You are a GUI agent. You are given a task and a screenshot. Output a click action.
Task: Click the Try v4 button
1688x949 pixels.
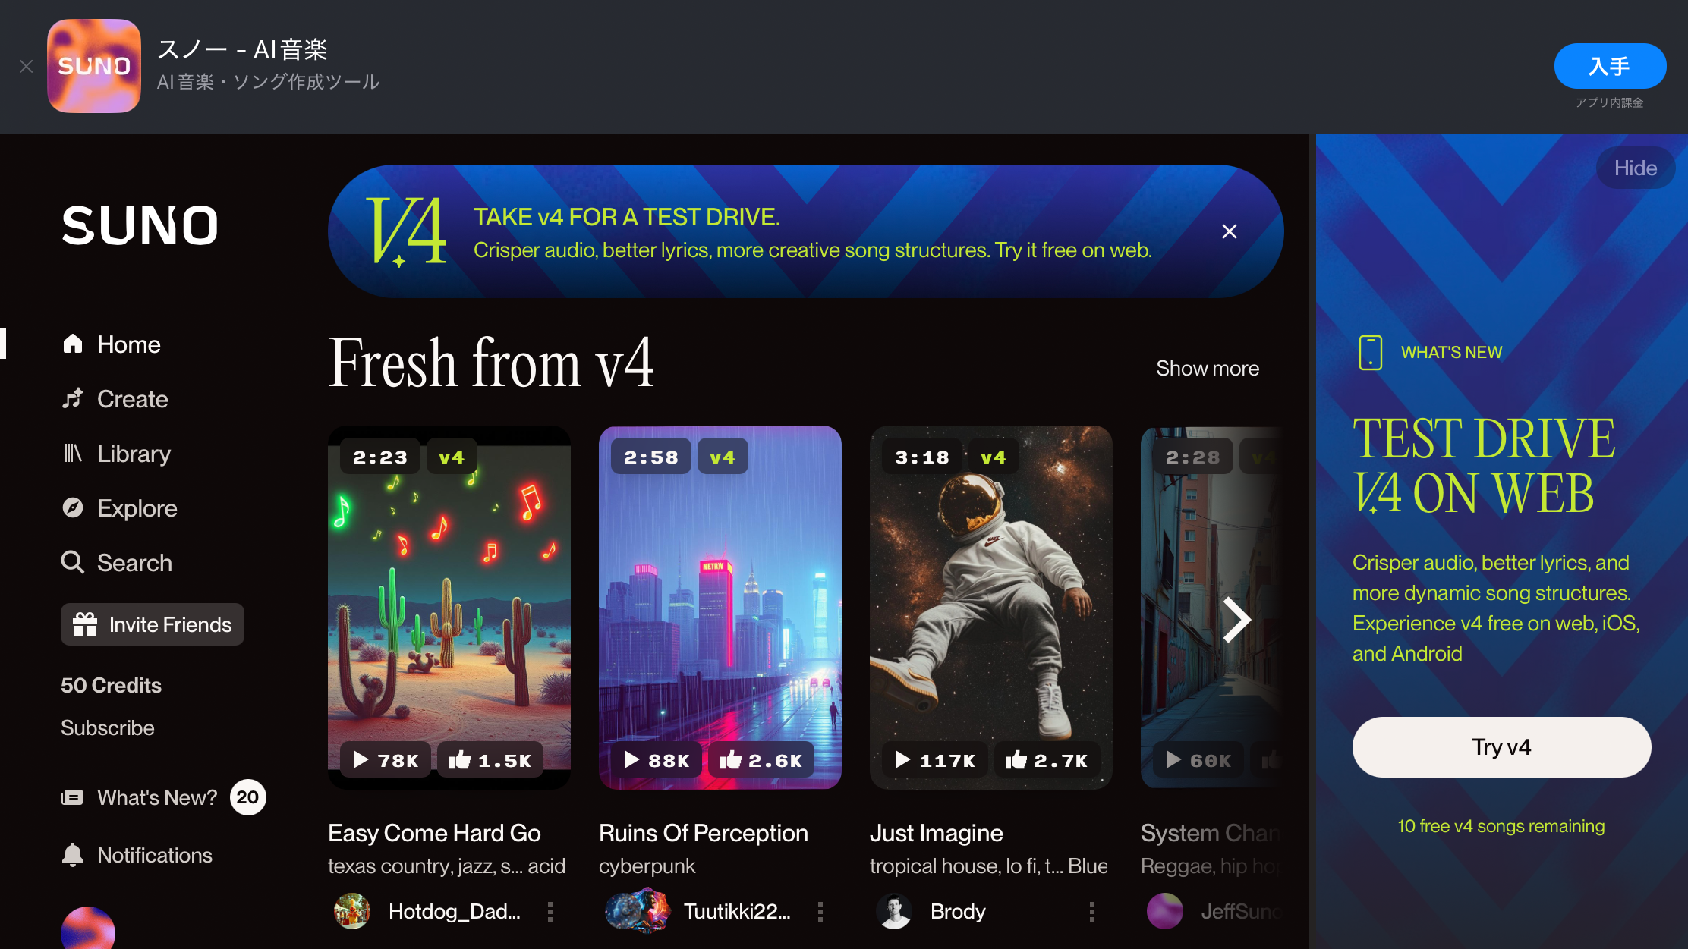click(1501, 747)
